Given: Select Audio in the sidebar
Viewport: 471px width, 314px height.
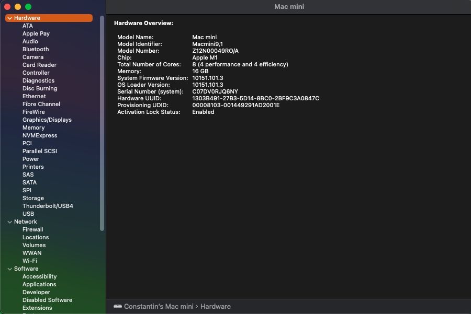Looking at the screenshot, I should pyautogui.click(x=30, y=41).
